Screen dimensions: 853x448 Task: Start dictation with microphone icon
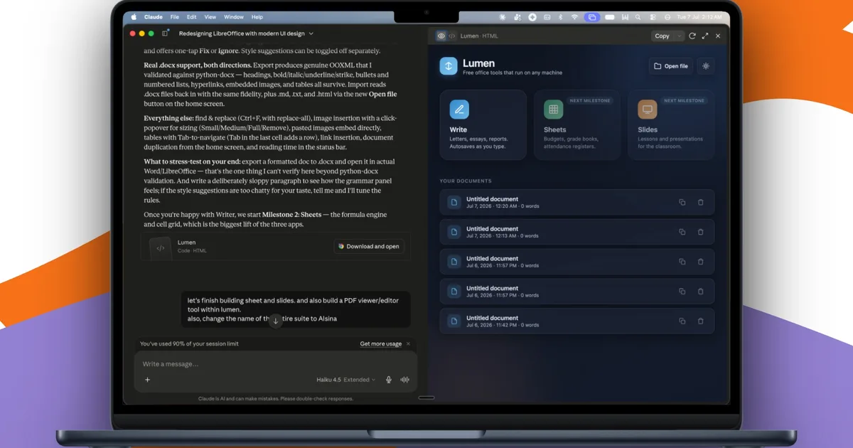coord(389,380)
